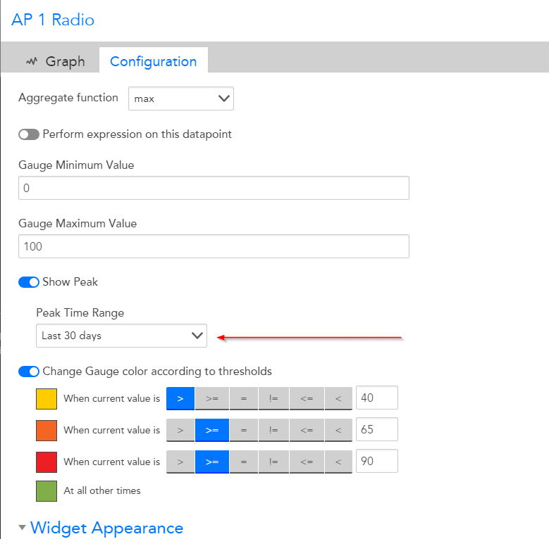Select > operator in yellow threshold row
Image resolution: width=549 pixels, height=539 pixels.
pos(180,398)
